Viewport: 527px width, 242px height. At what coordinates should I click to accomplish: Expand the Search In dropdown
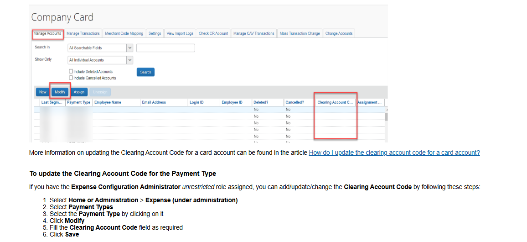129,48
